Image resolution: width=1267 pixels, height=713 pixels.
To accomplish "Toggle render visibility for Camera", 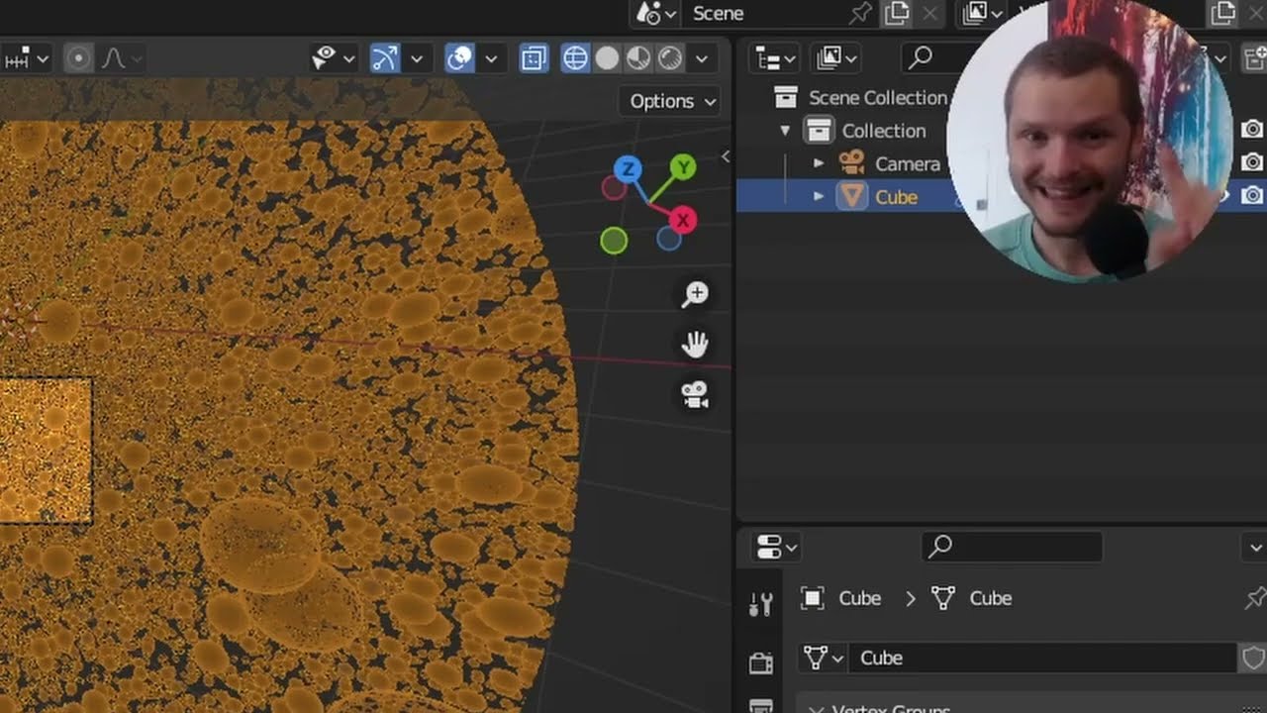I will click(x=1252, y=161).
